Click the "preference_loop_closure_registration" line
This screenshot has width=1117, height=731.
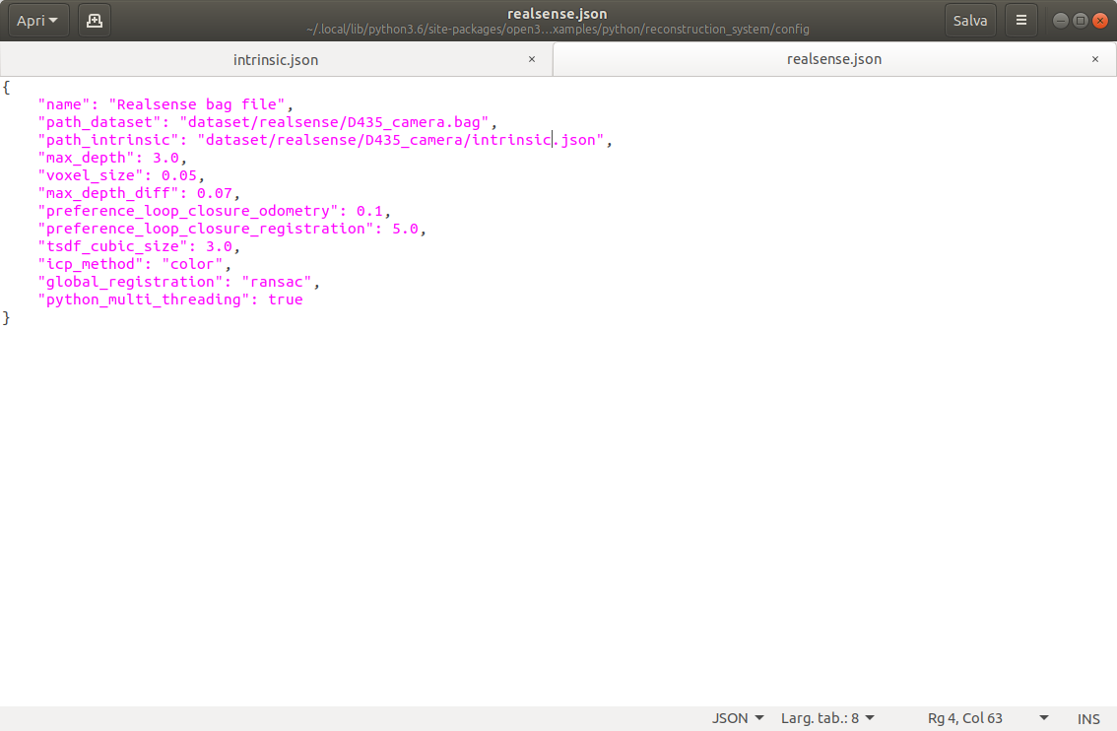click(232, 229)
